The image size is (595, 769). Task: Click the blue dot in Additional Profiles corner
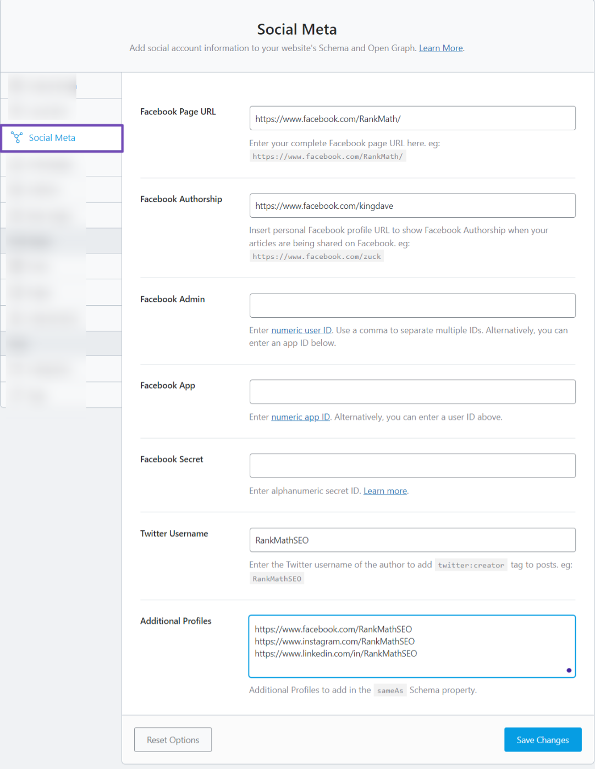569,670
